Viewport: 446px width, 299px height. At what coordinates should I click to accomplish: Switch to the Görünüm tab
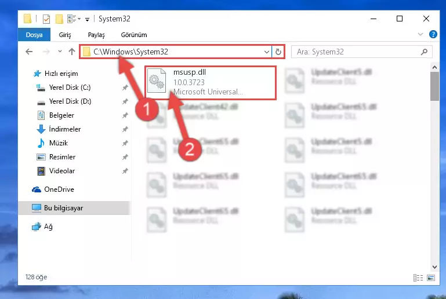click(134, 35)
